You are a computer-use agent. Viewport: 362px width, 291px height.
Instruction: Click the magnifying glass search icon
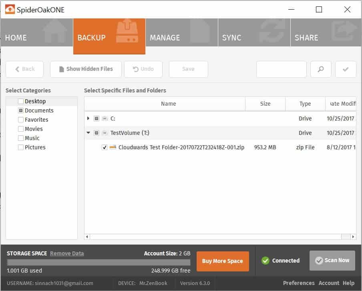tap(321, 69)
